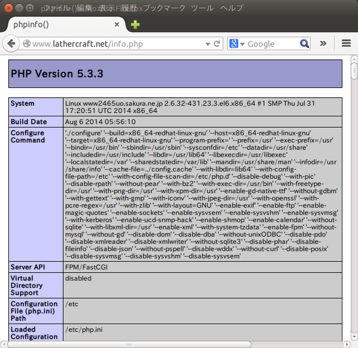Click the search magnifier icon

304,44
